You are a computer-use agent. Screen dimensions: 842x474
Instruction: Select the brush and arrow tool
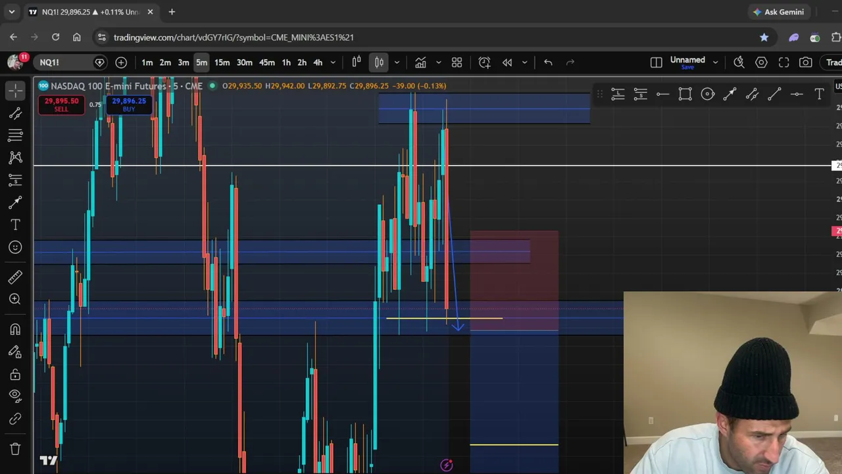coord(15,202)
